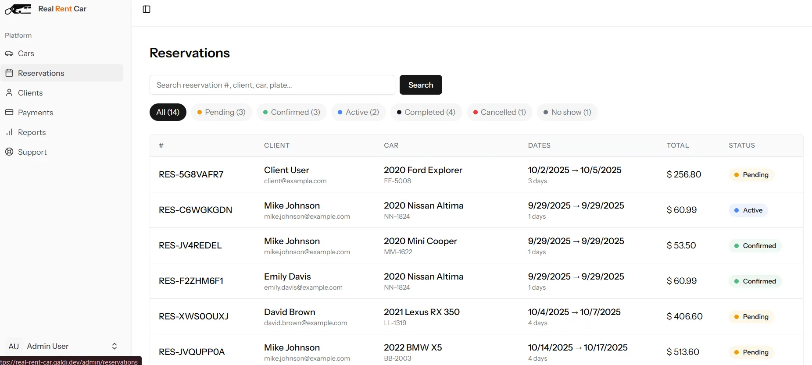This screenshot has width=812, height=365.
Task: Show Completed (4) reservations
Action: tap(426, 112)
